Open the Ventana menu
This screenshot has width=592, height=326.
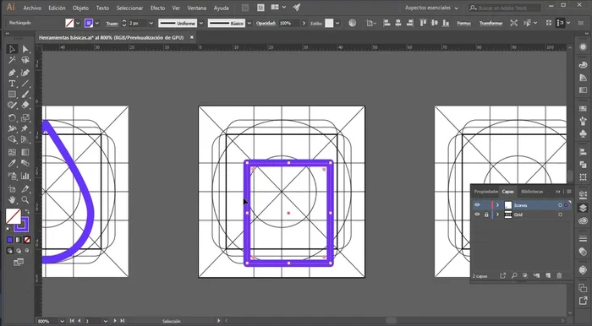pos(197,8)
